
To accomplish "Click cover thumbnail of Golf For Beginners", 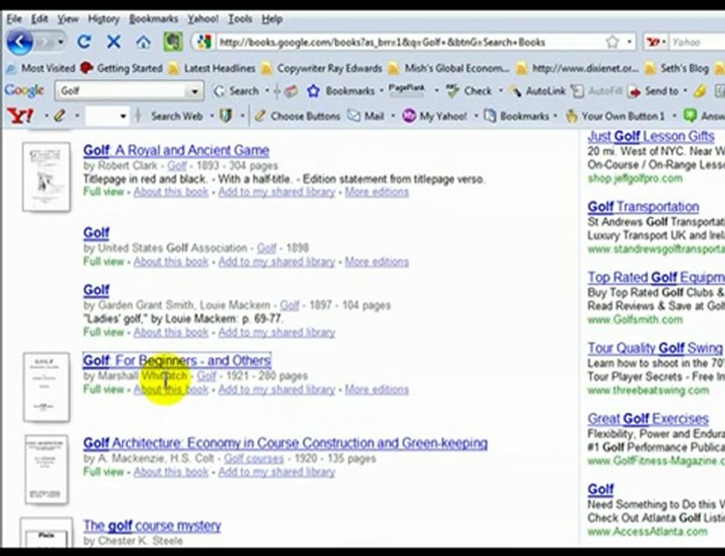I will coord(46,387).
